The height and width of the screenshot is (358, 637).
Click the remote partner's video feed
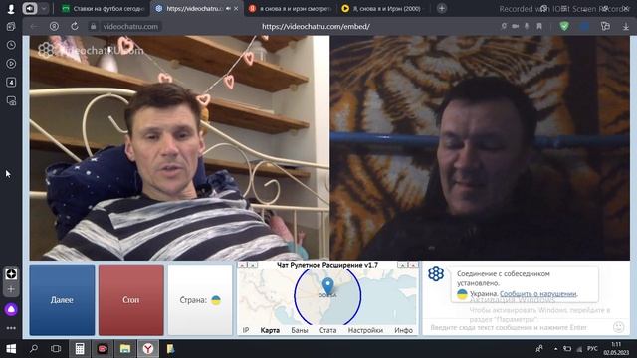(480, 148)
